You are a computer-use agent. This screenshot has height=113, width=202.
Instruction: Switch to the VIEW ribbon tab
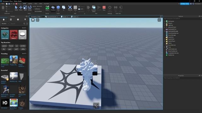pyautogui.click(x=41, y=4)
